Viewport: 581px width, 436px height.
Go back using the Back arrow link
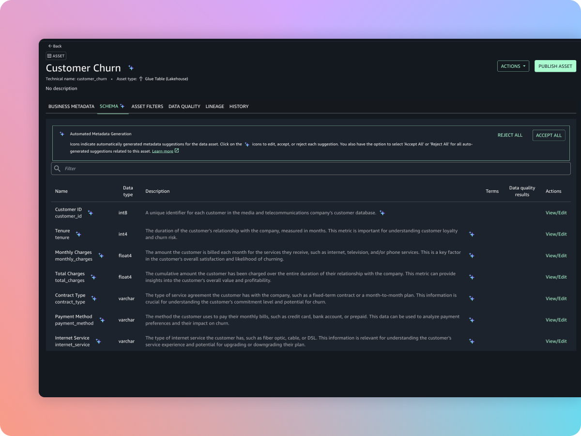click(55, 46)
